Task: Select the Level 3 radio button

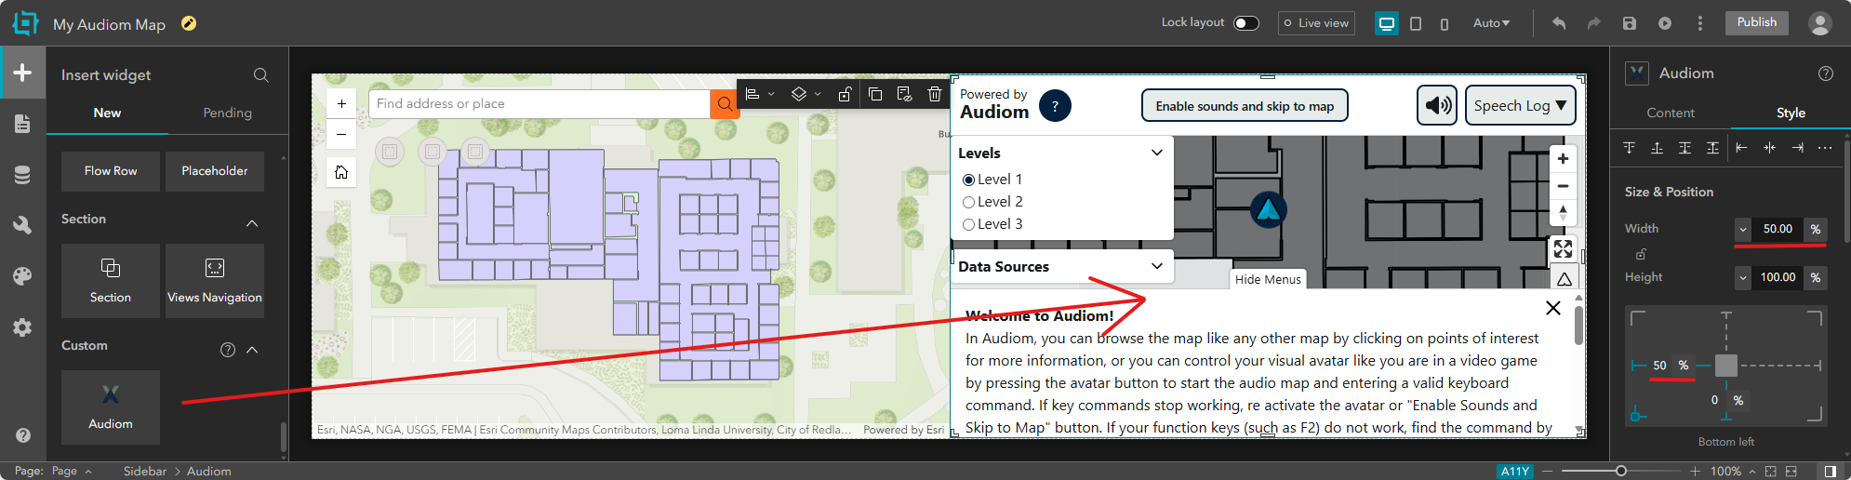Action: click(x=969, y=224)
